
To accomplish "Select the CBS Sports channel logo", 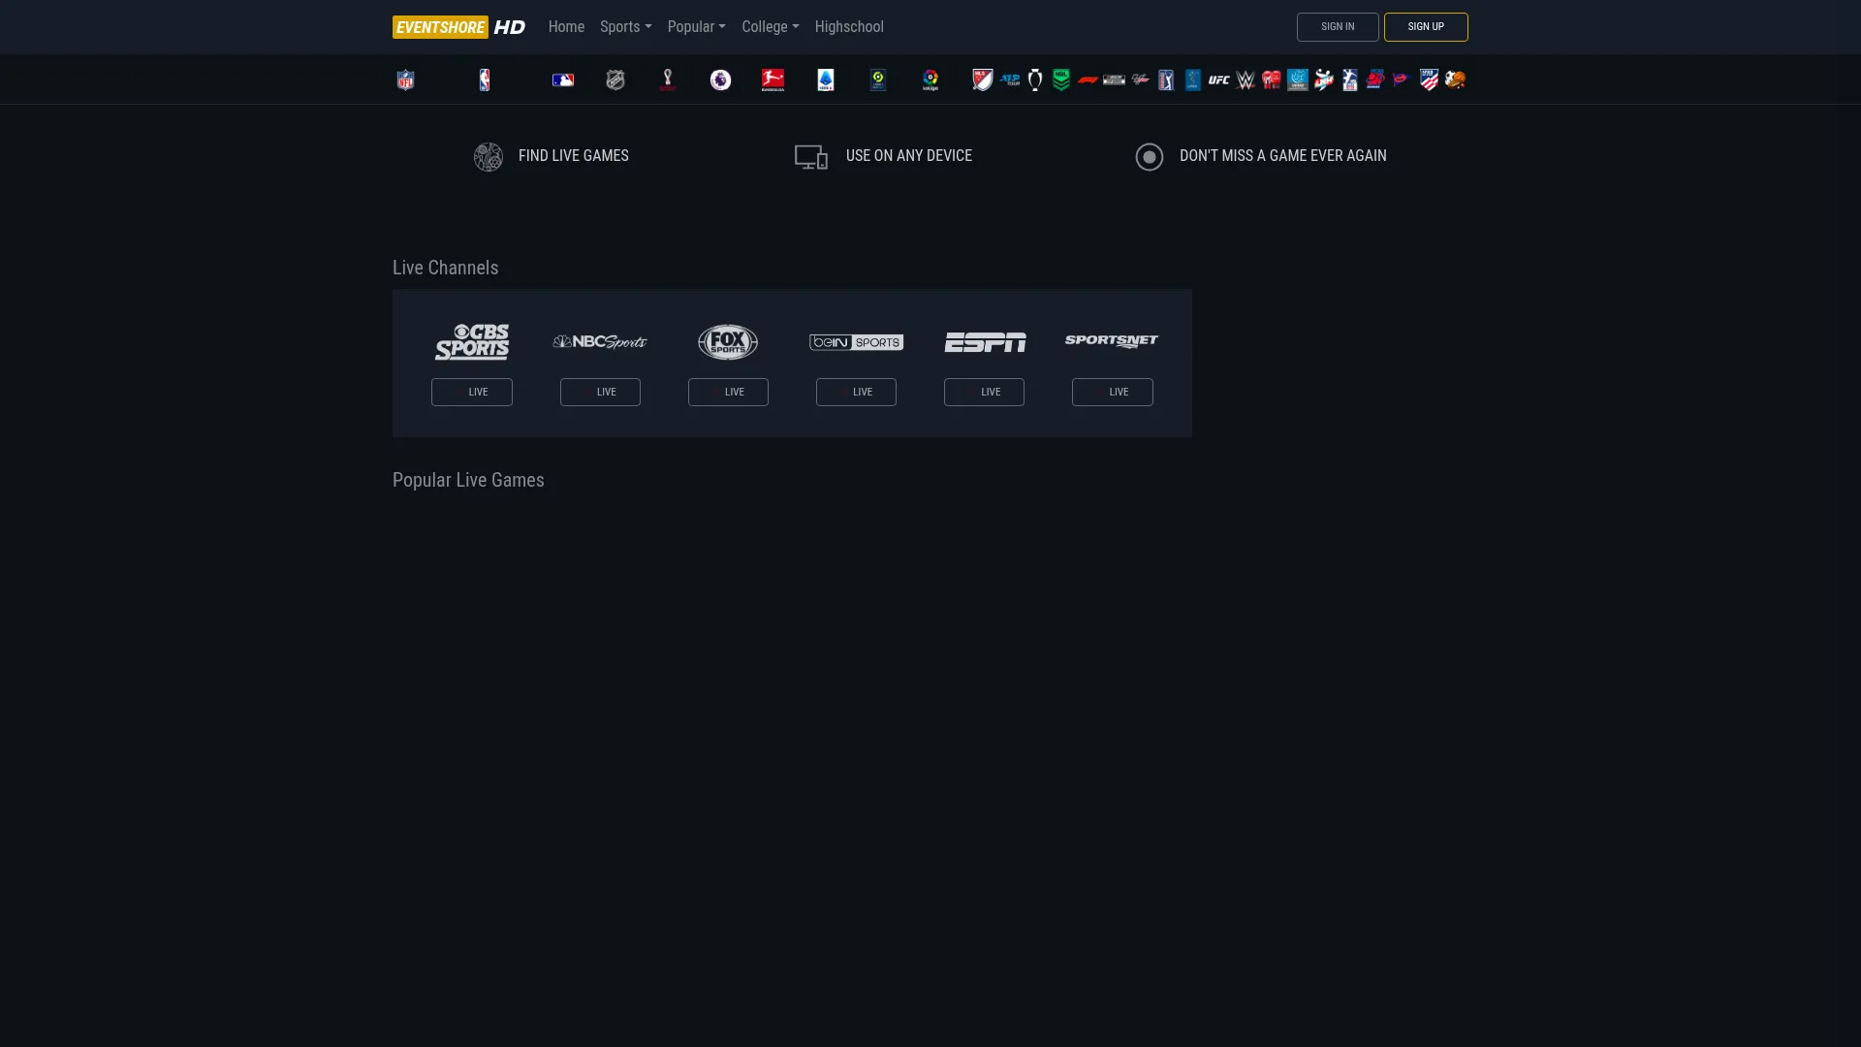I will pyautogui.click(x=472, y=342).
